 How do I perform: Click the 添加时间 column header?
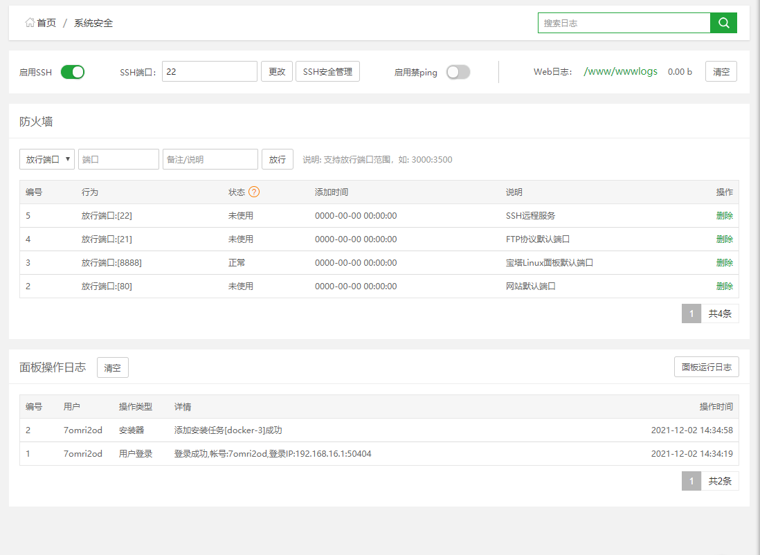(332, 192)
